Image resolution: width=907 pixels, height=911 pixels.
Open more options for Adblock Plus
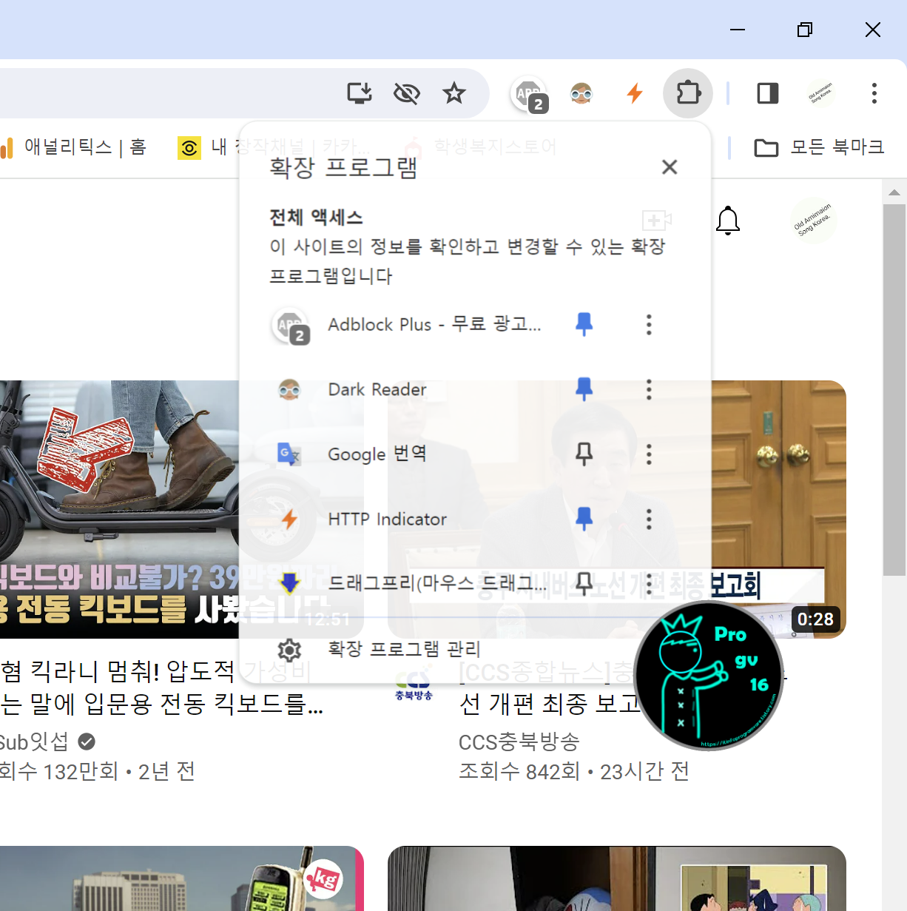(649, 324)
